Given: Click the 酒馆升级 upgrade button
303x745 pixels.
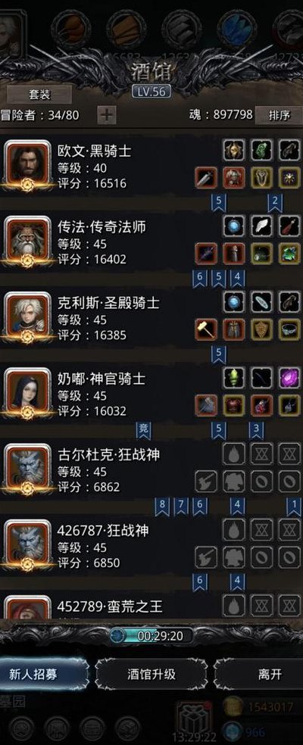Looking at the screenshot, I should tap(151, 674).
